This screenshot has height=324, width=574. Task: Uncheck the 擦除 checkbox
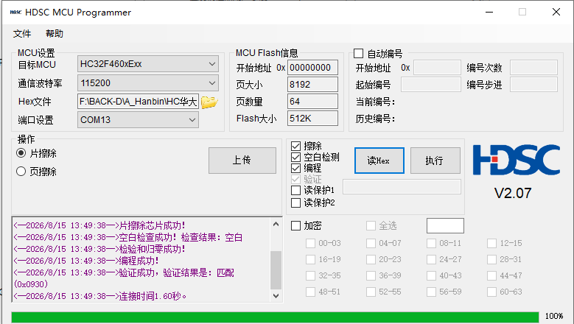click(295, 147)
